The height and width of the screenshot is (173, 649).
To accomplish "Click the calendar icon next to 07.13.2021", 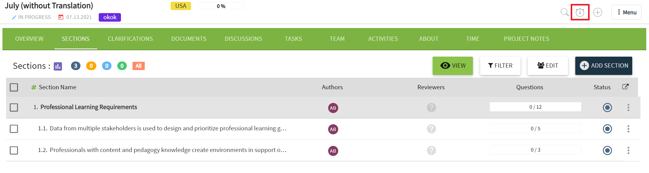I will (x=61, y=17).
